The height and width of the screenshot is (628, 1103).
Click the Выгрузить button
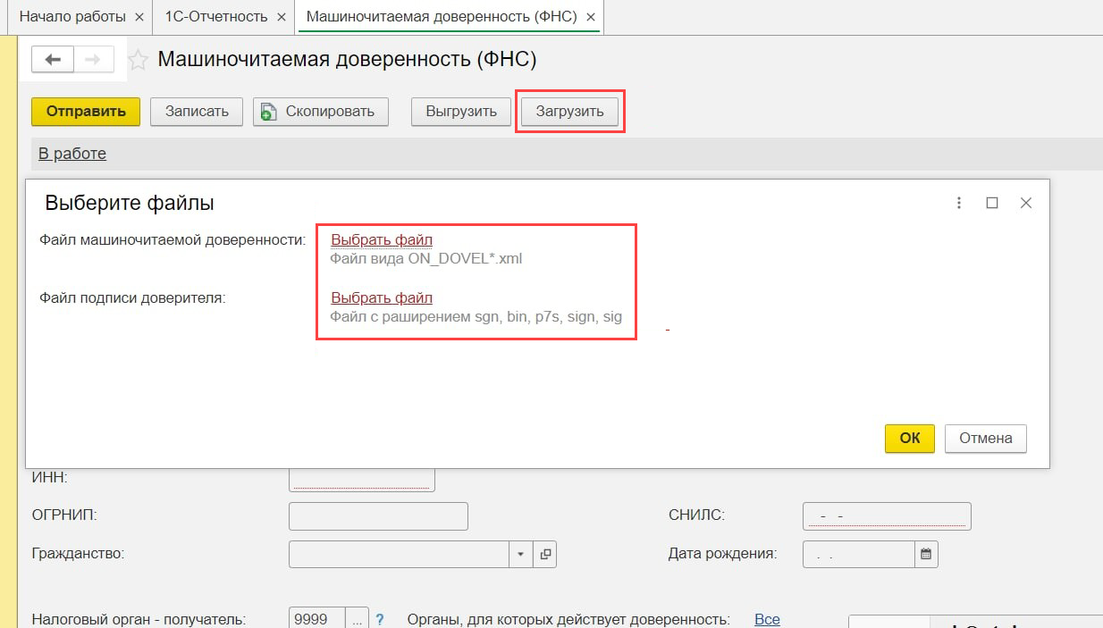tap(460, 112)
